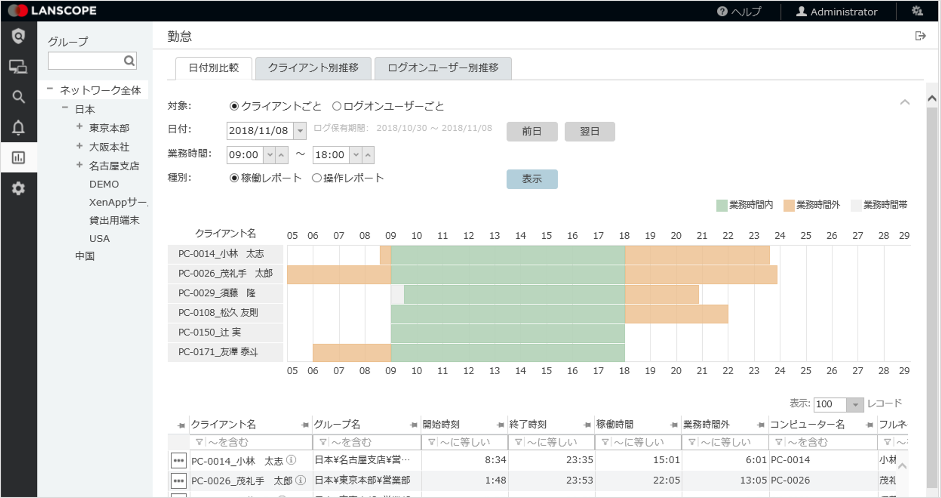Increase the 09:00 start time with up arrow

281,155
